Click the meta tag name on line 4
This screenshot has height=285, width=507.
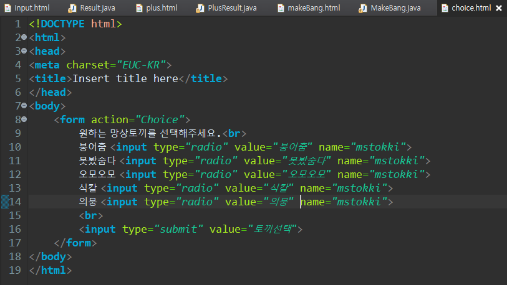point(47,65)
